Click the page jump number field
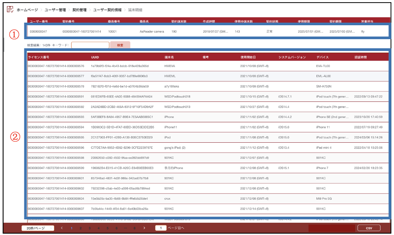394x235 pixels. coord(161,228)
